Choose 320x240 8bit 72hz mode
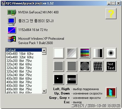The width and height of the screenshot is (122, 109). coord(24,71)
